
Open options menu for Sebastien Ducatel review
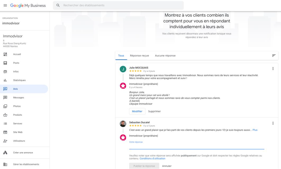pos(273,123)
